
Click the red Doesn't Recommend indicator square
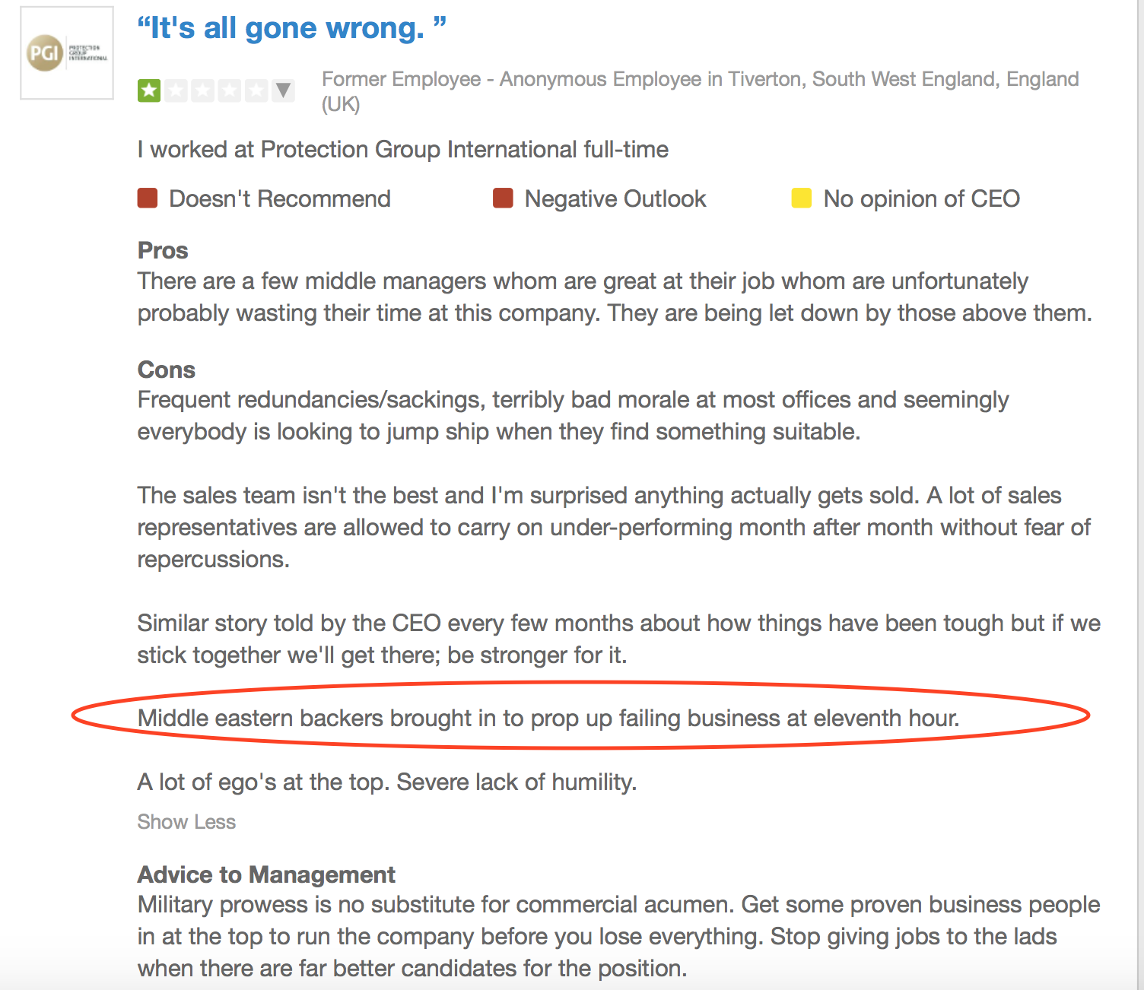(148, 198)
